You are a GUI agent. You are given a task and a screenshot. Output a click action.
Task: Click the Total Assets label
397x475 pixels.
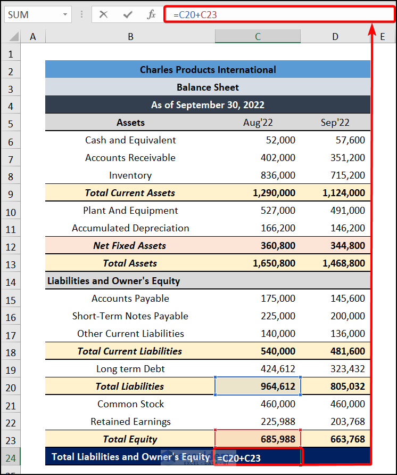130,263
